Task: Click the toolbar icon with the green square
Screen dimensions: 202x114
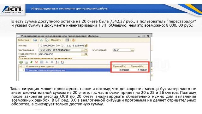Action: tap(41, 40)
